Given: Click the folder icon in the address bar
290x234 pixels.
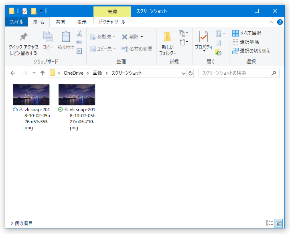Looking at the screenshot, I should pos(52,73).
